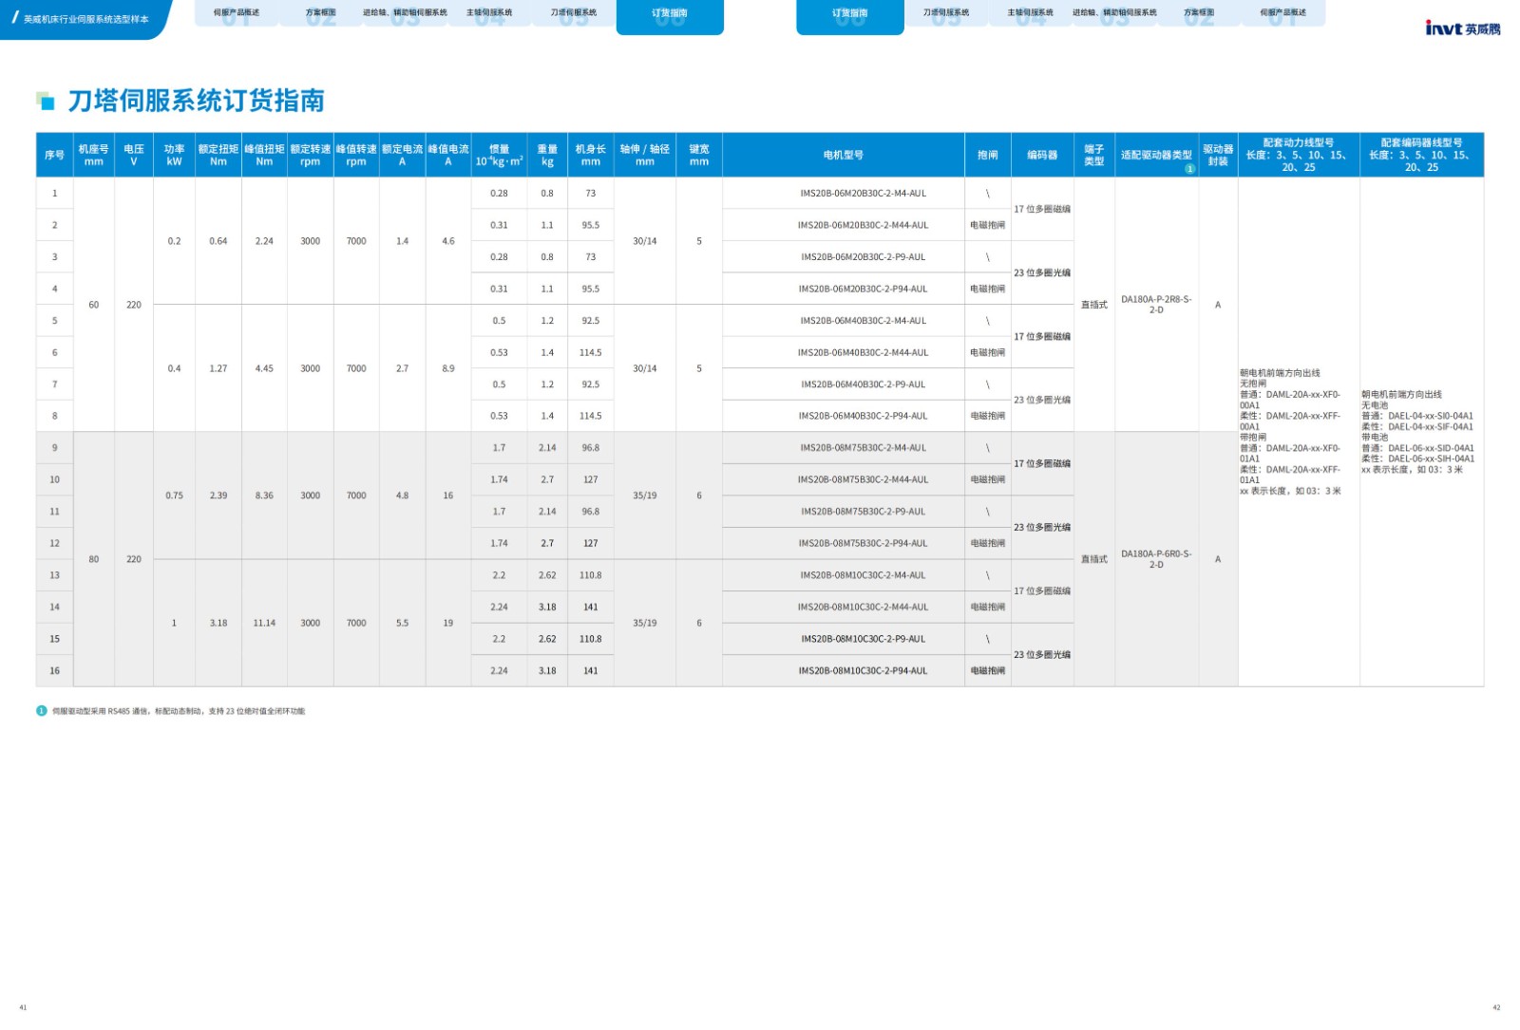Screen dimensions: 1520x1030
Task: Click driver type DA180A-P-6R0-S-2-D cell
Action: click(x=1156, y=559)
